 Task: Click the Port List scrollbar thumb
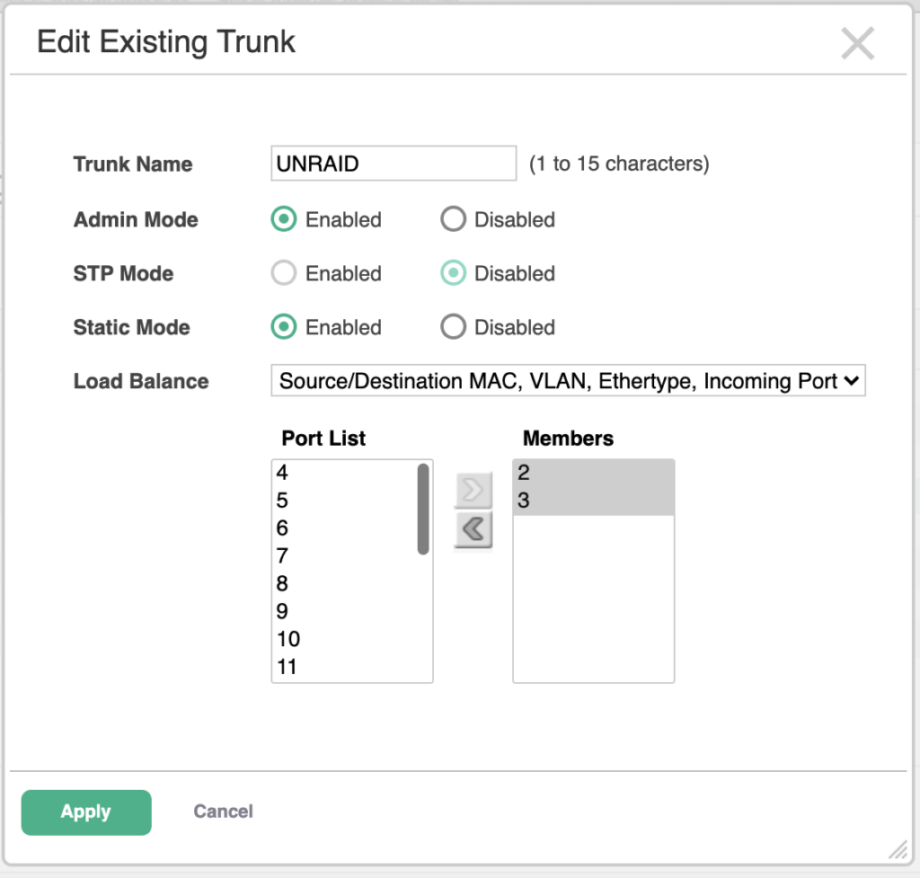pos(423,509)
